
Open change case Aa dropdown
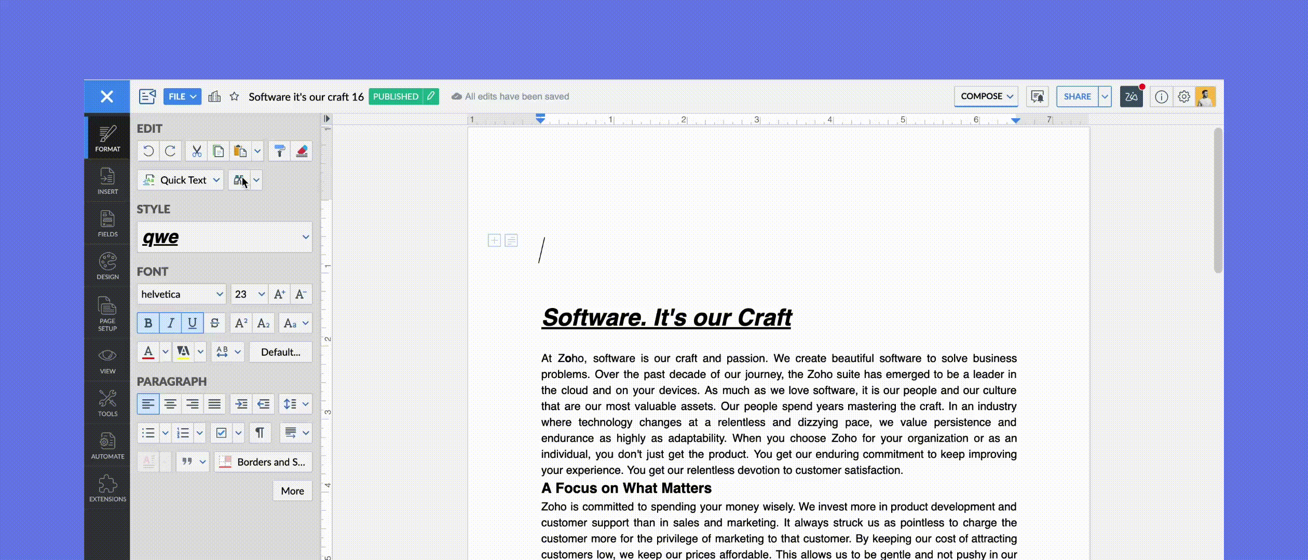click(296, 323)
